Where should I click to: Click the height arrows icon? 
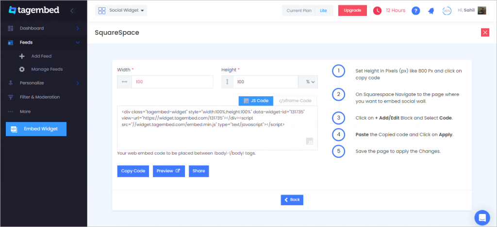pyautogui.click(x=227, y=82)
